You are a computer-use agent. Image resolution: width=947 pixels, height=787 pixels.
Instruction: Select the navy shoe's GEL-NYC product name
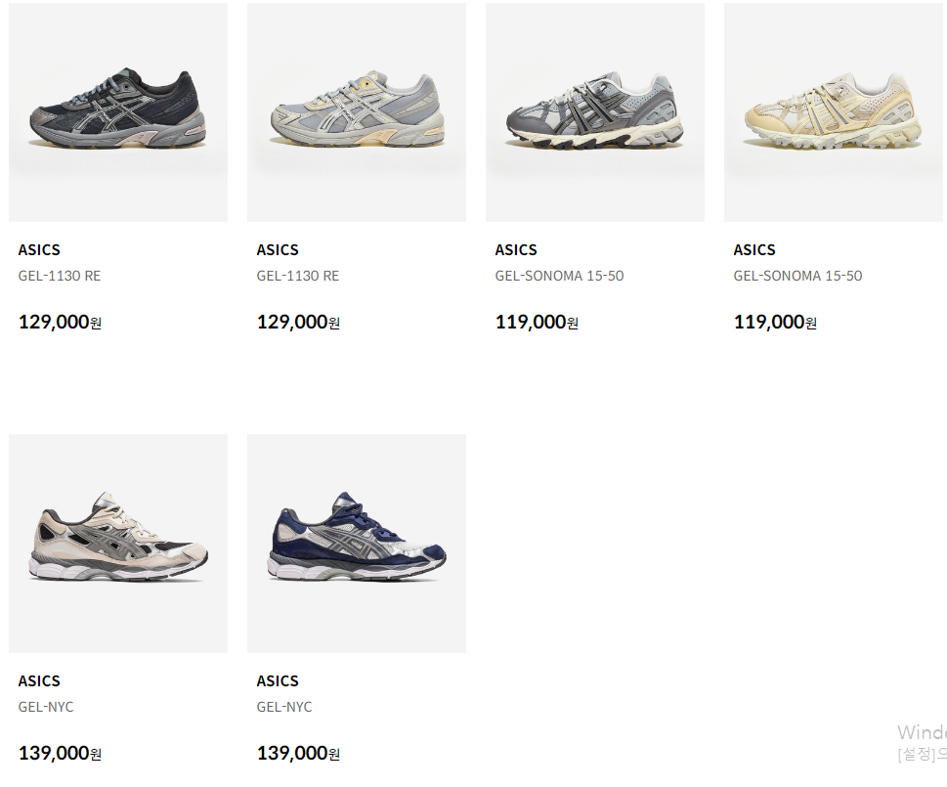point(284,707)
